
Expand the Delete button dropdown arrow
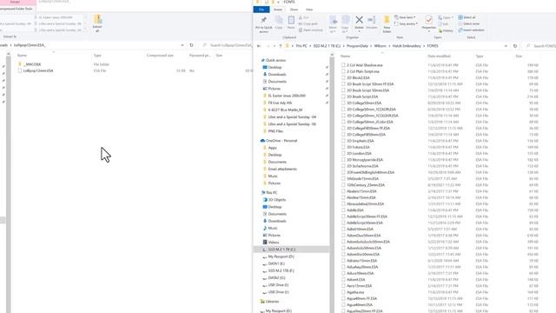(359, 31)
